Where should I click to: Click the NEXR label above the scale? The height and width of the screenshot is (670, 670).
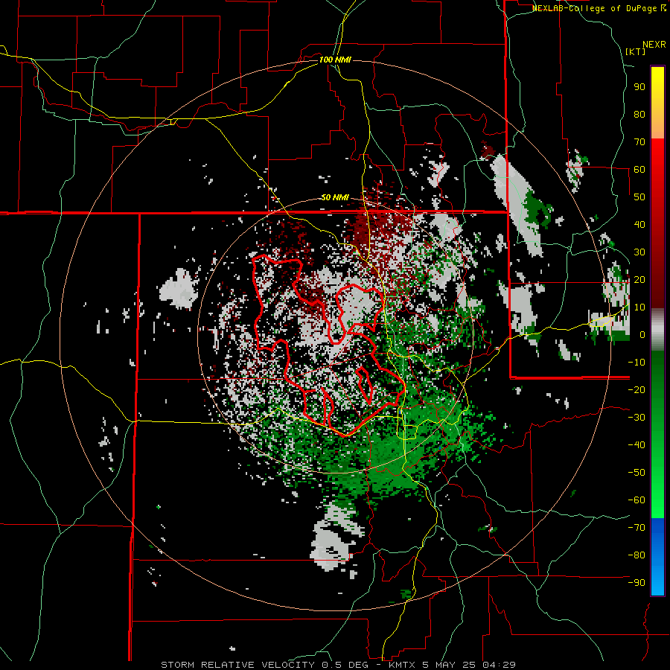(654, 45)
